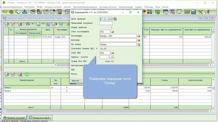
Task: Switch to Профиль пользоват... window tab
Action: [14, 118]
